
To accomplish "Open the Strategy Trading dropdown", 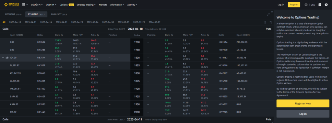I will (x=86, y=5).
